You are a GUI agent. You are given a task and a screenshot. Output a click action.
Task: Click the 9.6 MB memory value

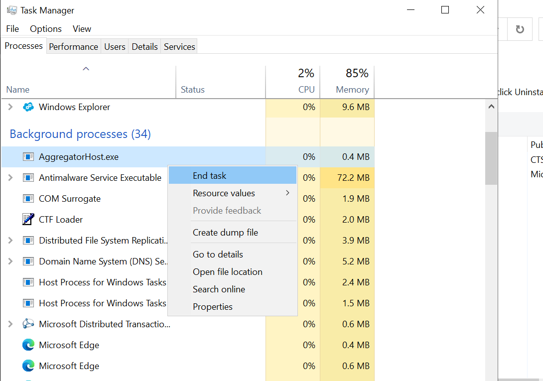[356, 107]
